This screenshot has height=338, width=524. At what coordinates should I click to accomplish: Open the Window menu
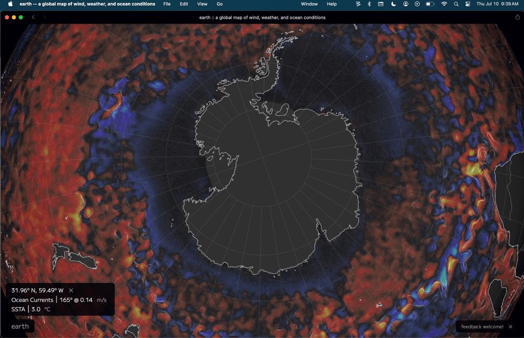[309, 4]
